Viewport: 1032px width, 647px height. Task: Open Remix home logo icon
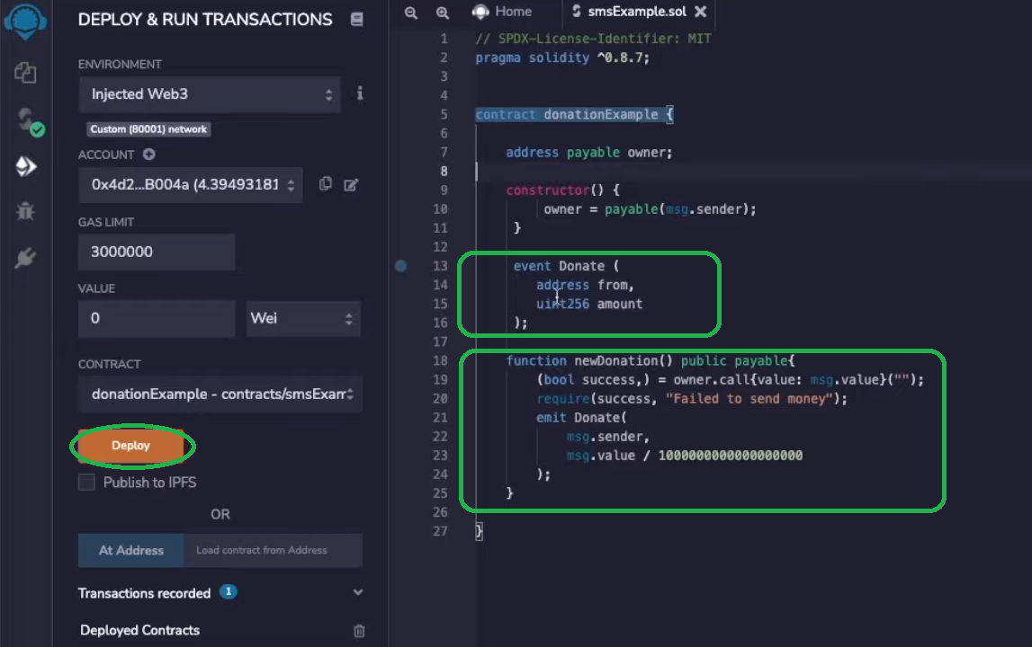25,21
